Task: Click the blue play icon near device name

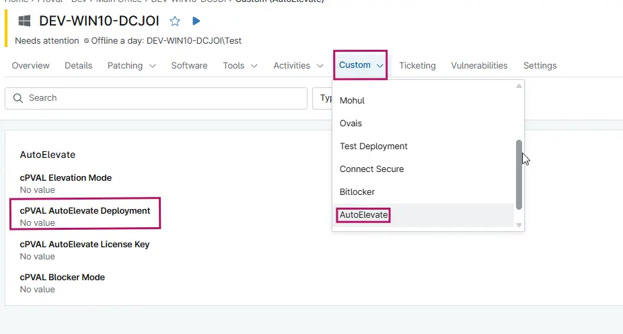Action: tap(196, 22)
